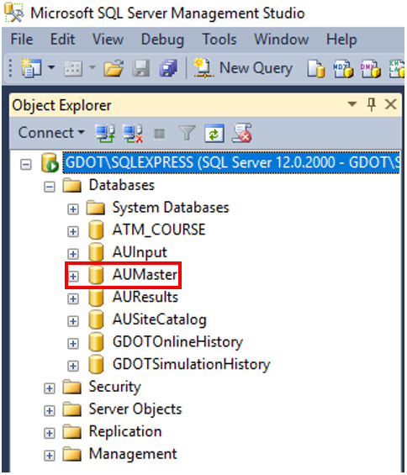Image resolution: width=407 pixels, height=475 pixels.
Task: Select the GDOTSimulationHistory database
Action: (x=191, y=364)
